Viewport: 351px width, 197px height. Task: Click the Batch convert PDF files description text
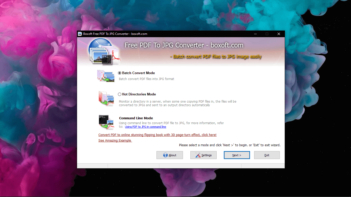(x=146, y=79)
